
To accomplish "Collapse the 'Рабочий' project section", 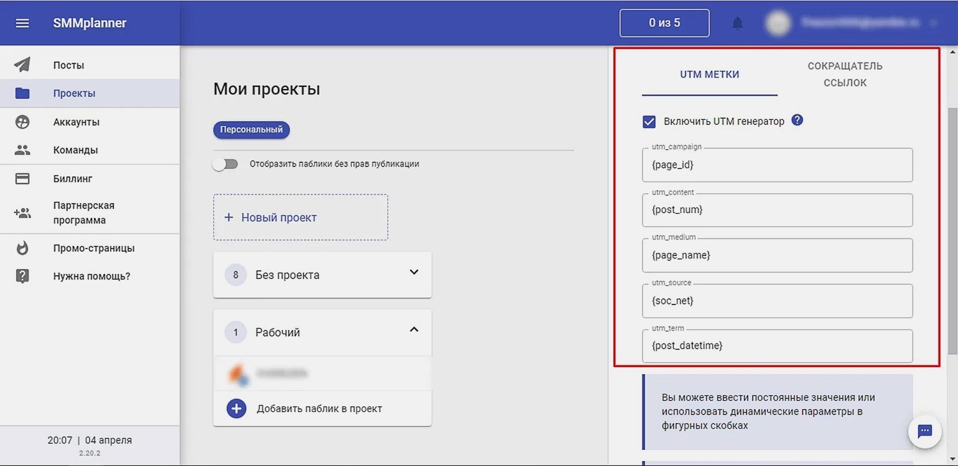I will tap(414, 330).
